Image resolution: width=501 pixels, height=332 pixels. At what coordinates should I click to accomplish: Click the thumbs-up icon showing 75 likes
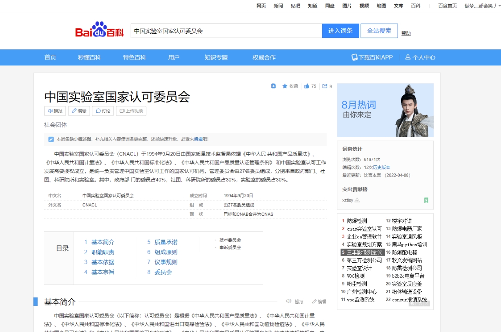(x=306, y=86)
